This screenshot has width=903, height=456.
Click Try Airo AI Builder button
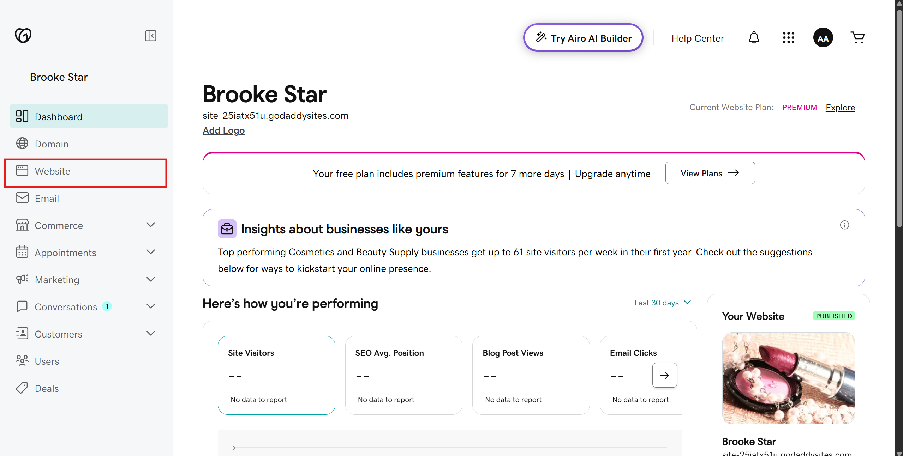[x=583, y=38]
